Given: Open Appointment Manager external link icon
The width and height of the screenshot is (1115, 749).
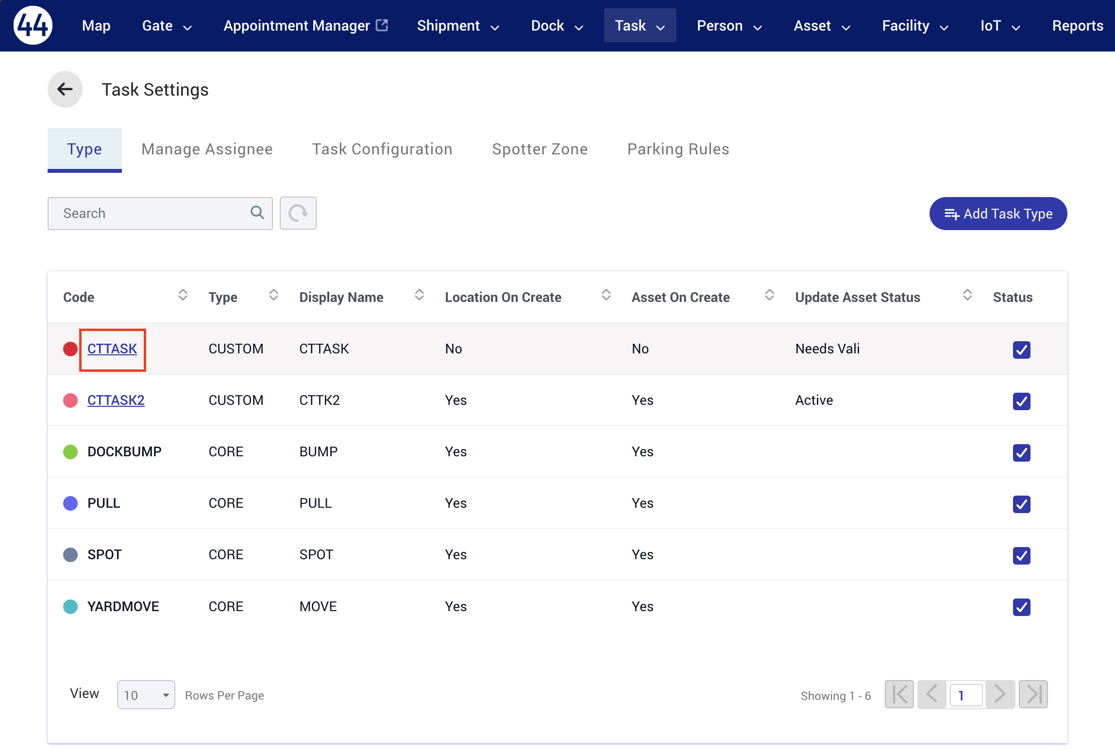Looking at the screenshot, I should 383,25.
